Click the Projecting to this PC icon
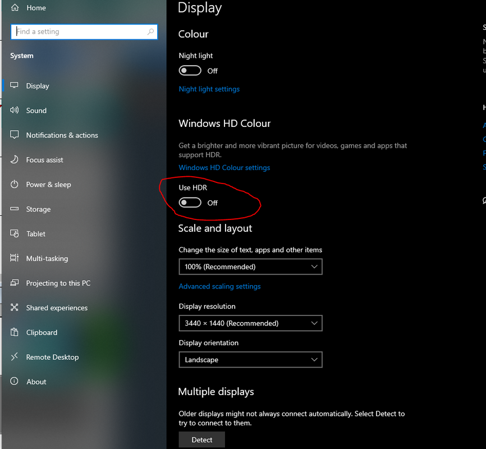This screenshot has height=449, width=486. click(14, 282)
